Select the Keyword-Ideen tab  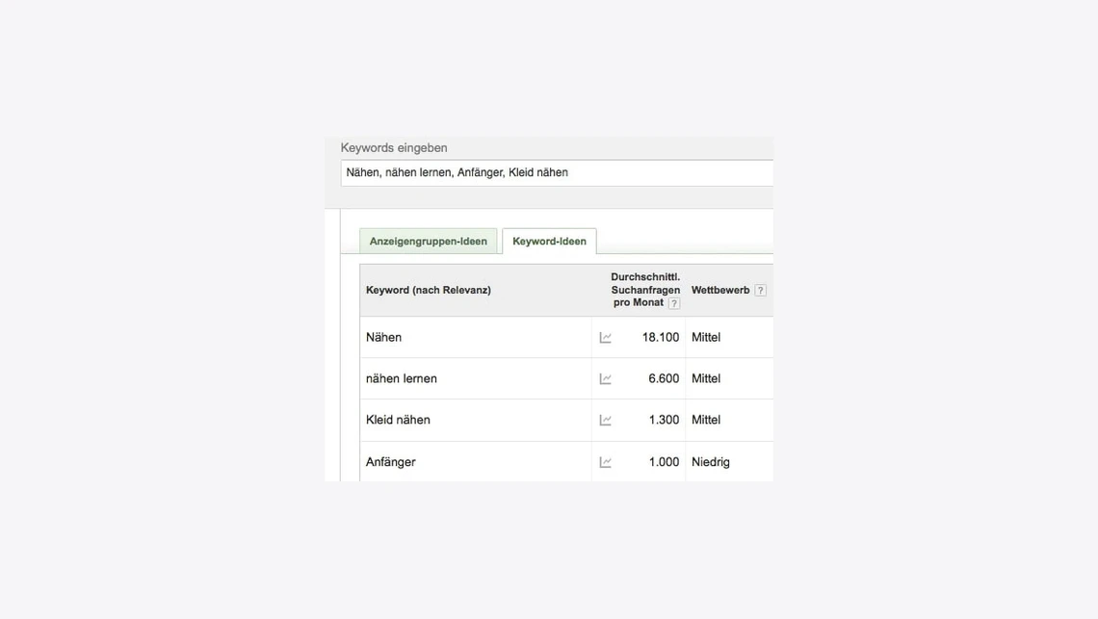pyautogui.click(x=549, y=242)
